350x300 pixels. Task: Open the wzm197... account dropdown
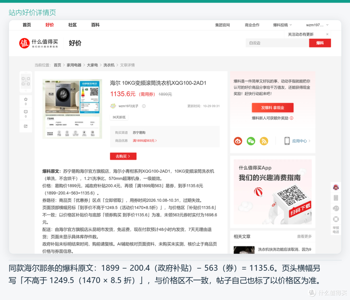pyautogui.click(x=317, y=25)
